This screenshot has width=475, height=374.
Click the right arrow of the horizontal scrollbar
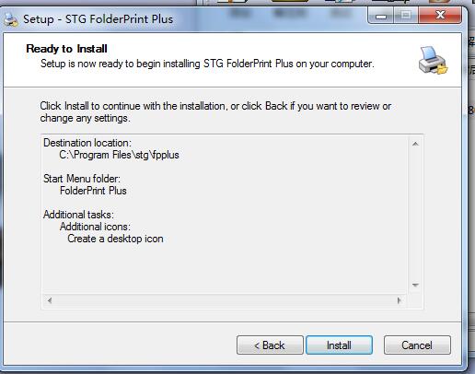tap(399, 300)
